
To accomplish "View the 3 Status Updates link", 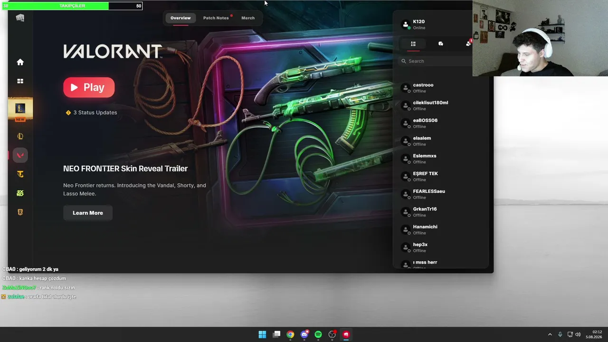I will click(x=95, y=113).
